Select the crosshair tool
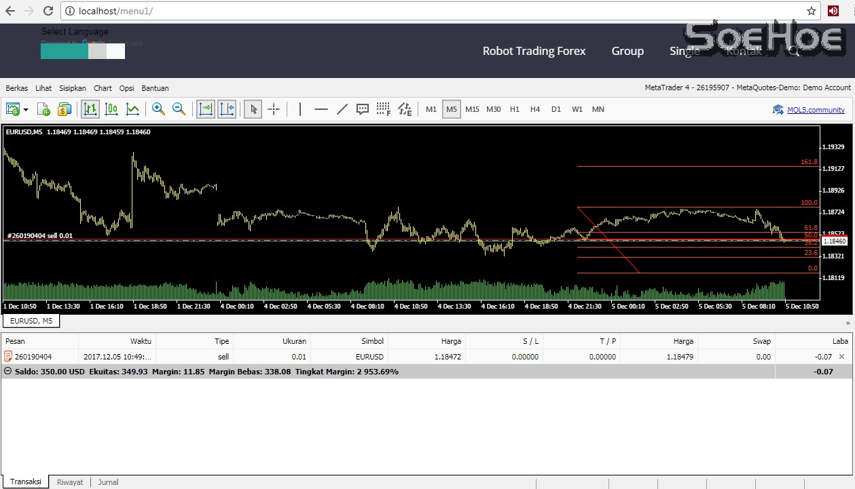This screenshot has width=855, height=489. pos(274,109)
